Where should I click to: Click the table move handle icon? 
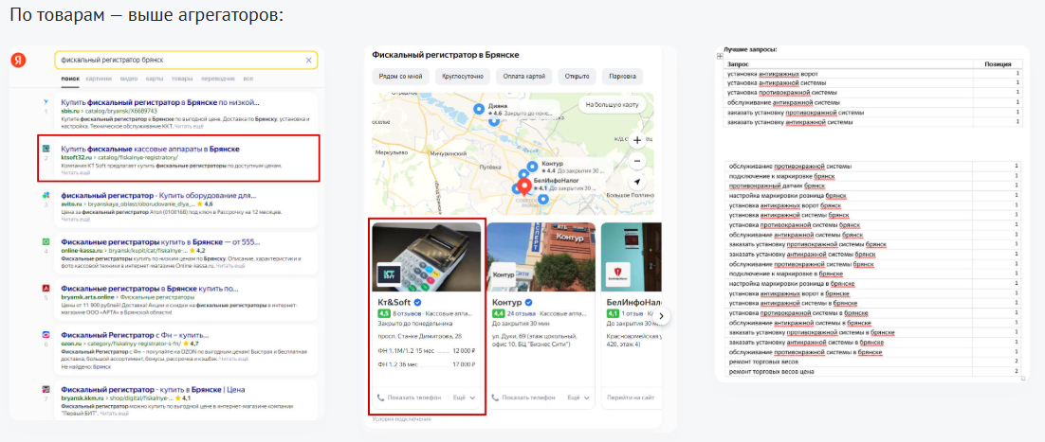point(720,57)
